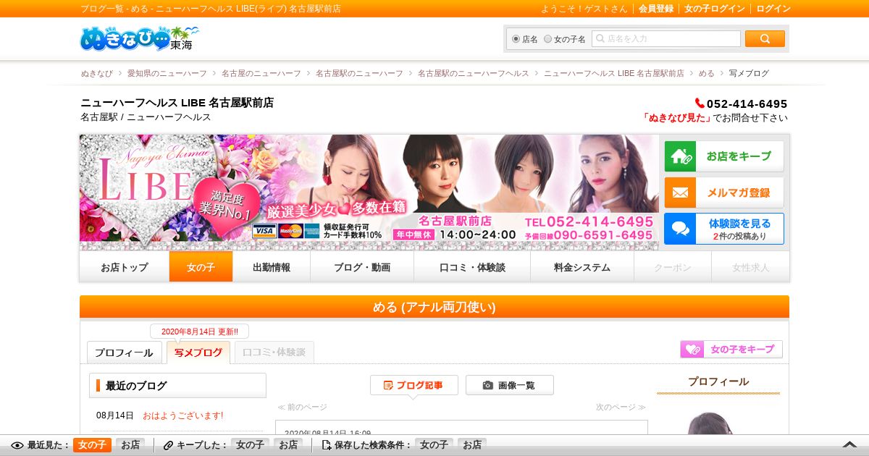The image size is (869, 456).
Task: Open the 口コミ・体験談 navigation tab
Action: click(472, 267)
